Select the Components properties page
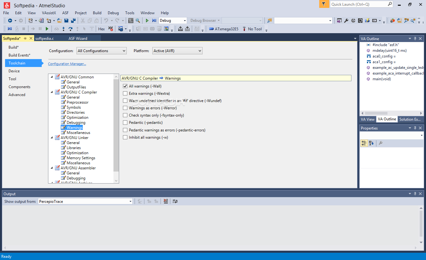 click(20, 87)
